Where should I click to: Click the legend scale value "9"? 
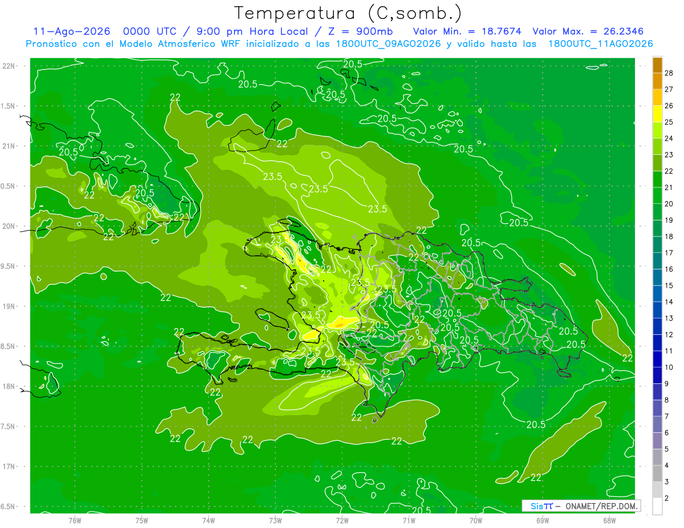click(667, 384)
